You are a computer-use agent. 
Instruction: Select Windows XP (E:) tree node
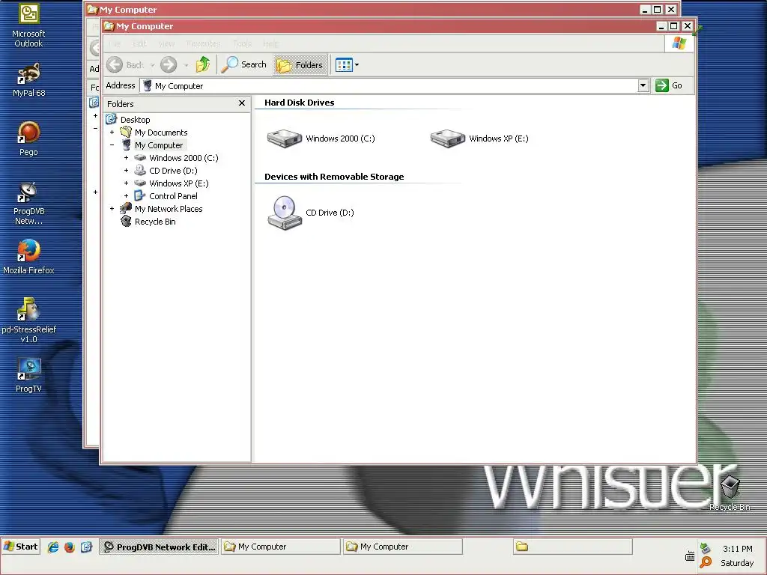(178, 183)
